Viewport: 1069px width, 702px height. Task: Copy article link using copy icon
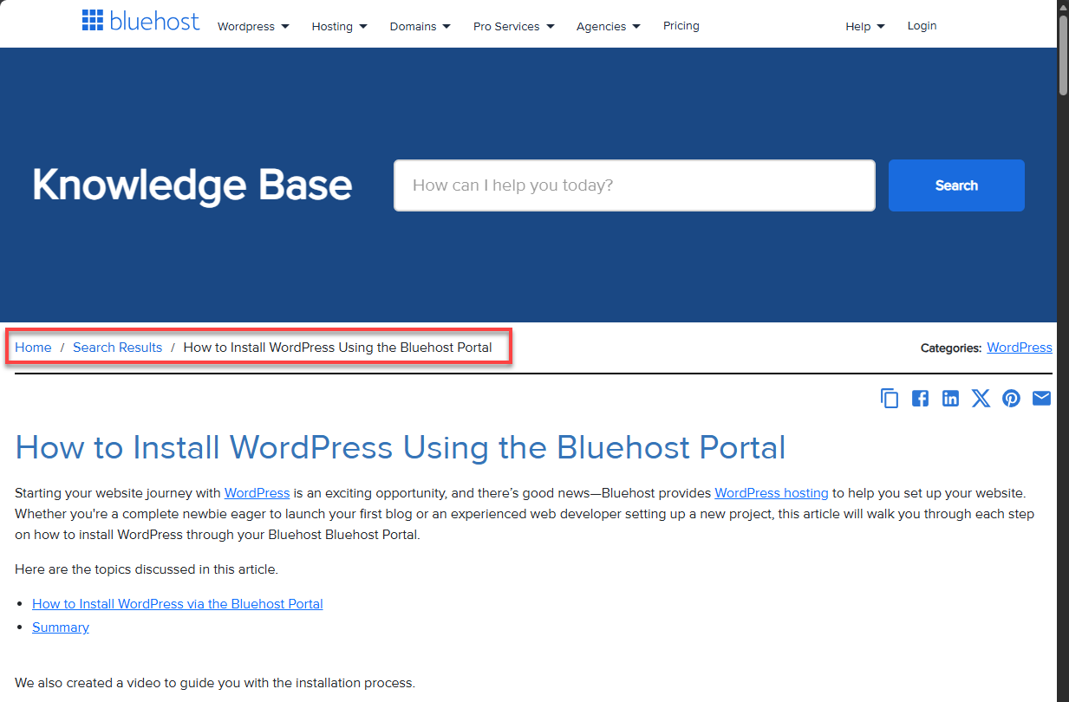tap(890, 399)
